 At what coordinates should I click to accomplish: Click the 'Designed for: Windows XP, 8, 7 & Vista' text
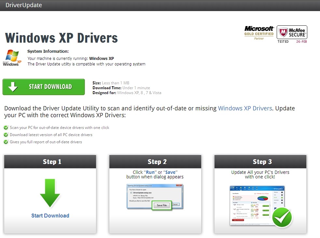(127, 93)
